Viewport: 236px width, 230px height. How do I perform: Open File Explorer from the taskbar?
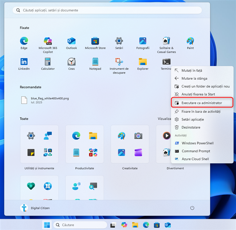pyautogui.click(x=135, y=225)
